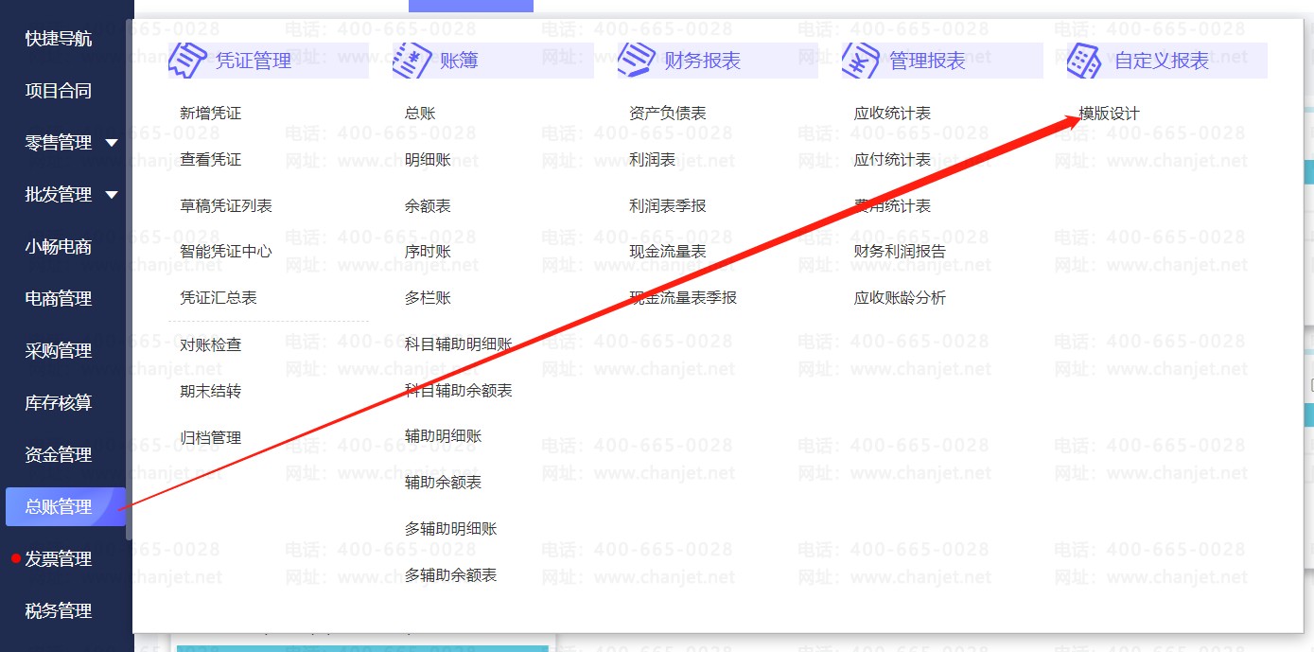Open 发票管理 in the sidebar
The width and height of the screenshot is (1314, 652).
pos(59,559)
